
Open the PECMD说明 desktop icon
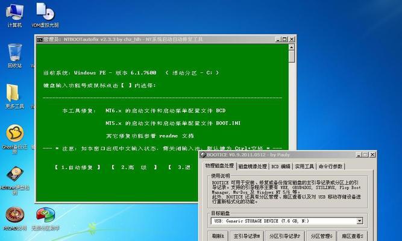pos(14,219)
